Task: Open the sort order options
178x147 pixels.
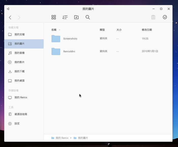Action: pyautogui.click(x=65, y=17)
